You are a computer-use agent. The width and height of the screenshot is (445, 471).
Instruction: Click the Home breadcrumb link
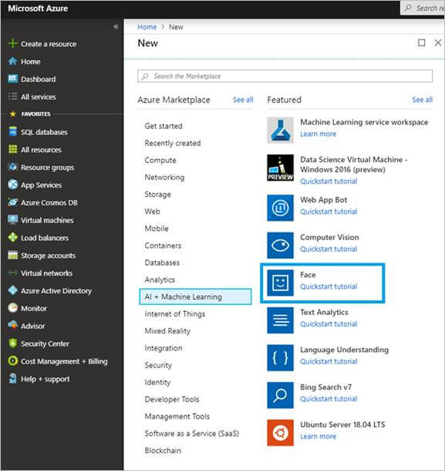(147, 27)
